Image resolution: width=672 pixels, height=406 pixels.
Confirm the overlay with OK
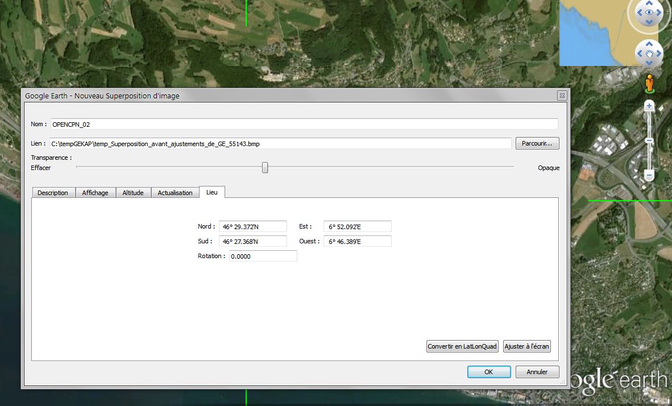[488, 372]
